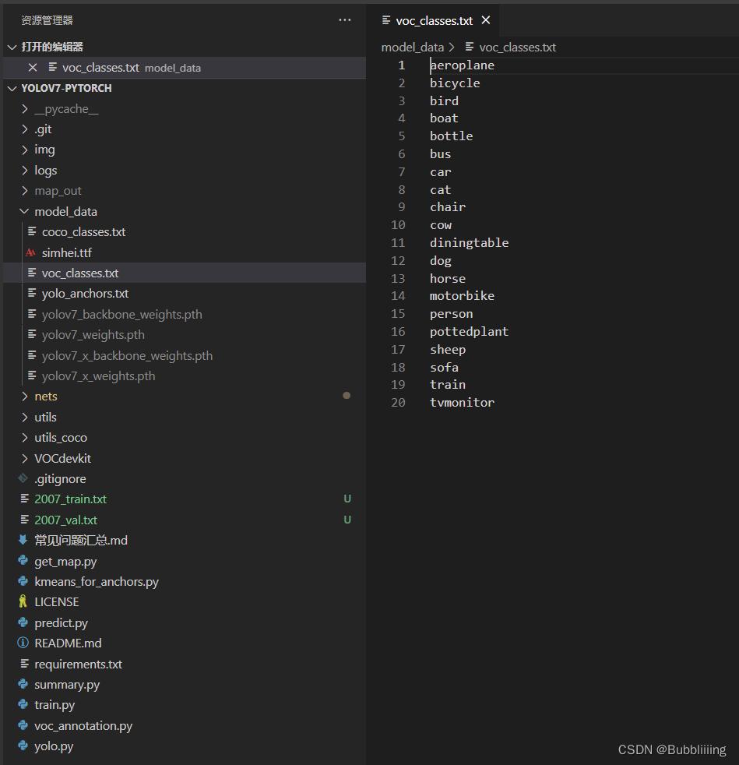The height and width of the screenshot is (765, 739).
Task: Click the README.md info icon
Action: (23, 643)
